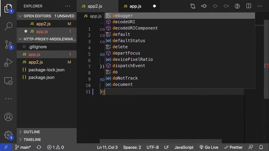This screenshot has width=269, height=151.
Task: Open Remote Explorer view
Action: [x=8, y=81]
